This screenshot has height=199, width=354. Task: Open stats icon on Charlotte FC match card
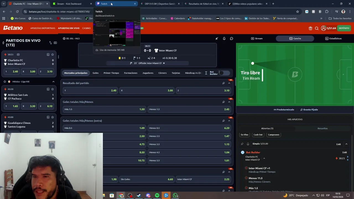48,54
